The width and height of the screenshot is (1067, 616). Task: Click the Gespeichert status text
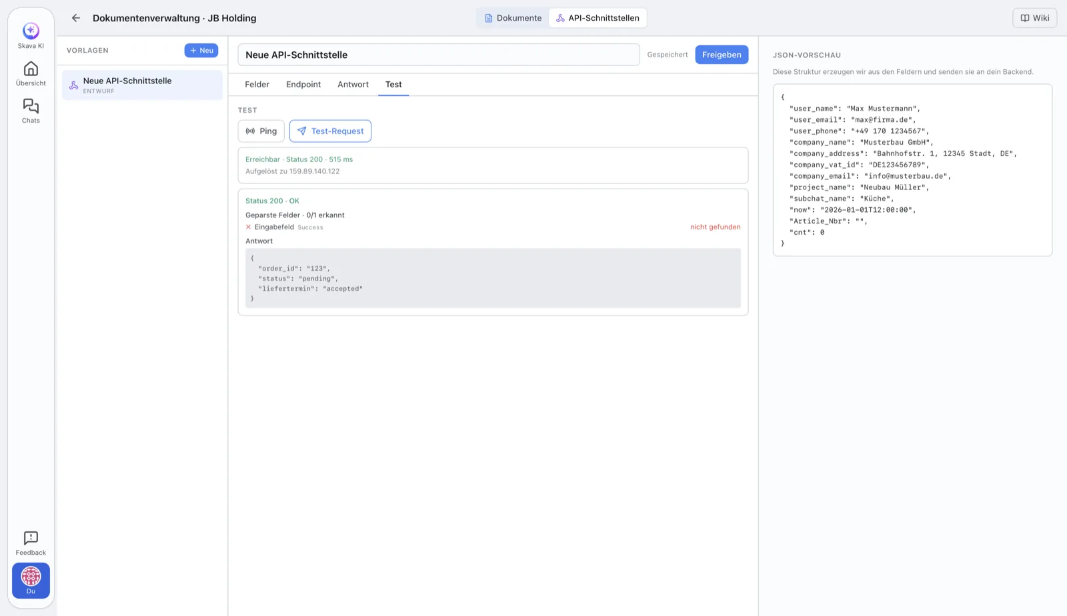click(667, 55)
